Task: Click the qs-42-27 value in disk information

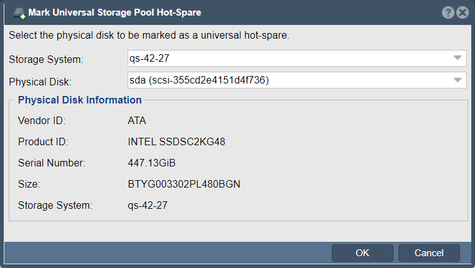Action: click(x=148, y=205)
